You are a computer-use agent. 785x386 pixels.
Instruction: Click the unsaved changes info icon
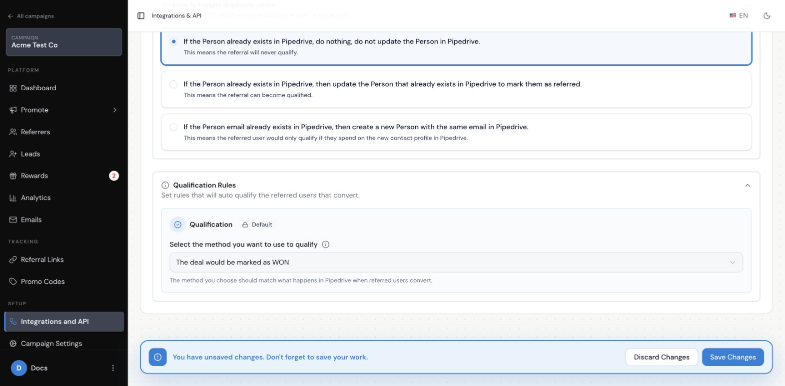tap(158, 357)
